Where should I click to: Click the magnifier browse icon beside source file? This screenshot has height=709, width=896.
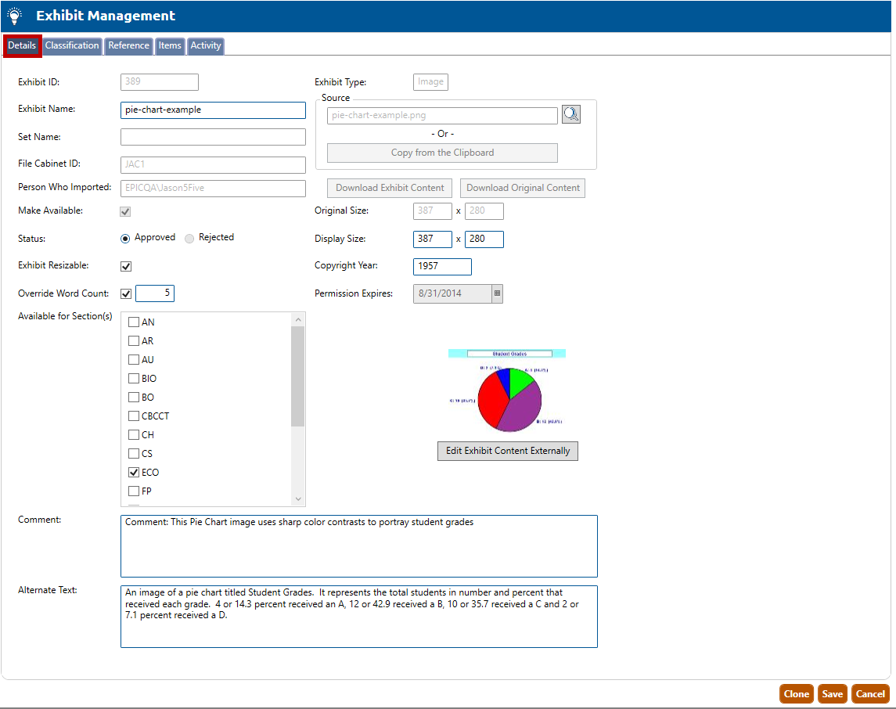coord(571,114)
